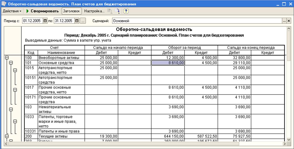Click the vertical scrollbar down arrow
Screen dimensions: 294x149
tap(289, 140)
